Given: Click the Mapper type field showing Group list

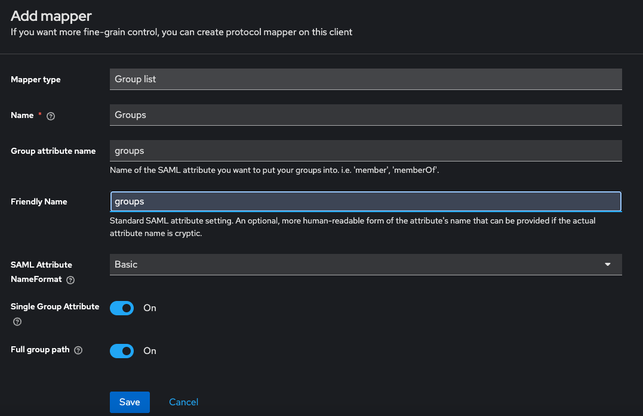Looking at the screenshot, I should coord(365,79).
